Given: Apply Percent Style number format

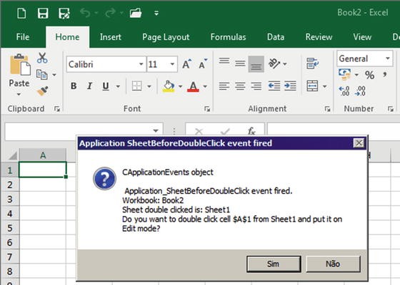Looking at the screenshot, I should [x=369, y=75].
